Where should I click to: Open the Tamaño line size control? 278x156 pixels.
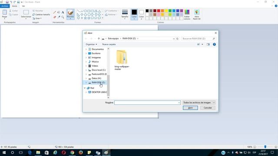[x=125, y=14]
